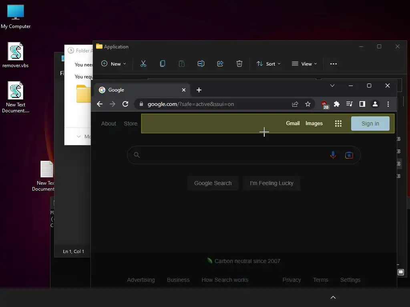410x307 pixels.
Task: Click Chrome address bar URL
Action: pos(191,104)
